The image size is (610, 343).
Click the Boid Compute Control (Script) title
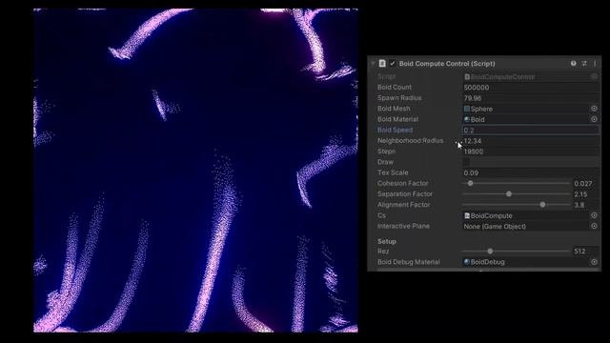tap(447, 64)
